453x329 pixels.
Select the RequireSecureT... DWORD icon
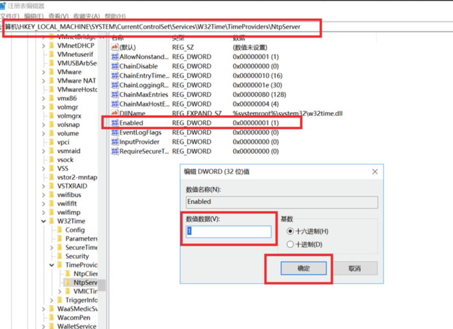(x=115, y=151)
